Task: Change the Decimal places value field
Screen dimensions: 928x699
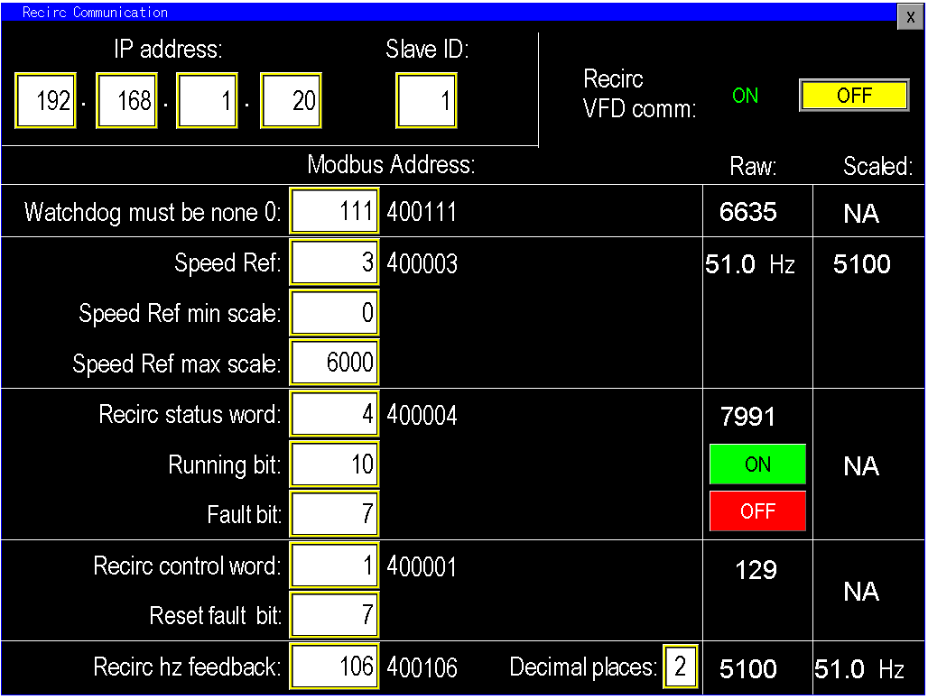Action: [681, 667]
